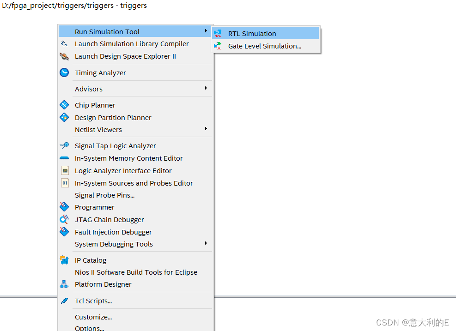Open Platform Designer menu entry
This screenshot has width=456, height=331.
135,284
